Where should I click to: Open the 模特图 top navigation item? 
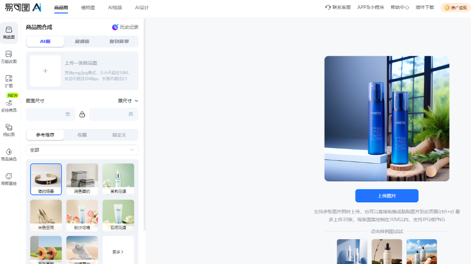(88, 8)
